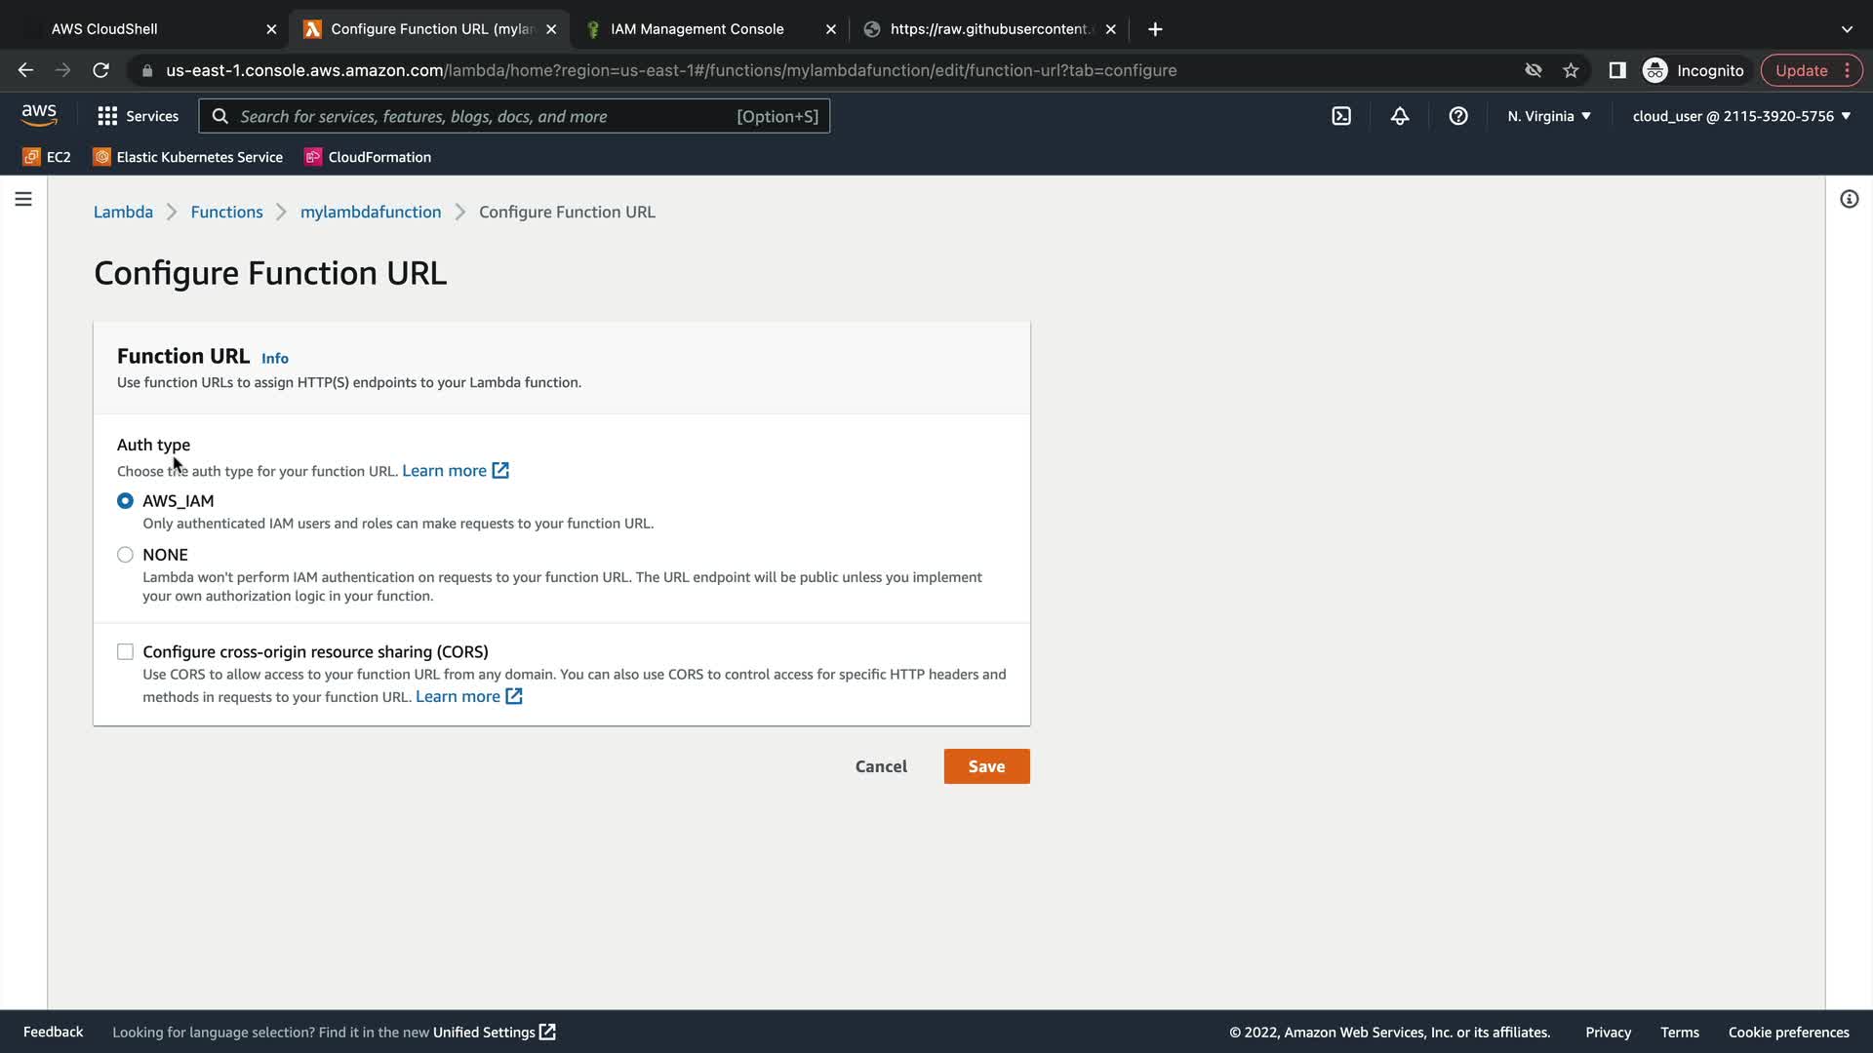Open EC2 shortcut in favorites bar

[47, 157]
